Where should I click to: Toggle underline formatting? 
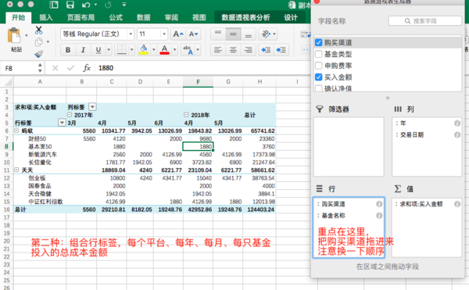coord(98,50)
